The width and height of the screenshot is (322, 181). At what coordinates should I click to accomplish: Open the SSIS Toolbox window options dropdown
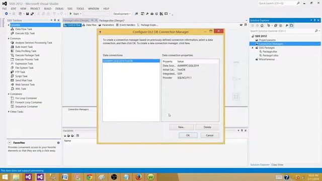coord(51,20)
